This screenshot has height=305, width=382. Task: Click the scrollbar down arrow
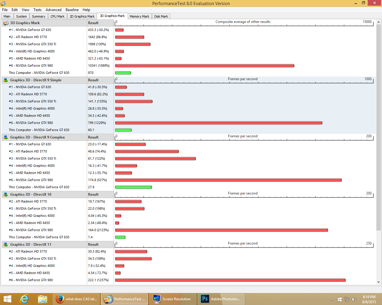(379, 282)
